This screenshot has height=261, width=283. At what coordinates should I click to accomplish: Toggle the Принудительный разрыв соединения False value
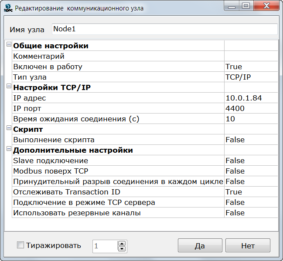point(251,181)
